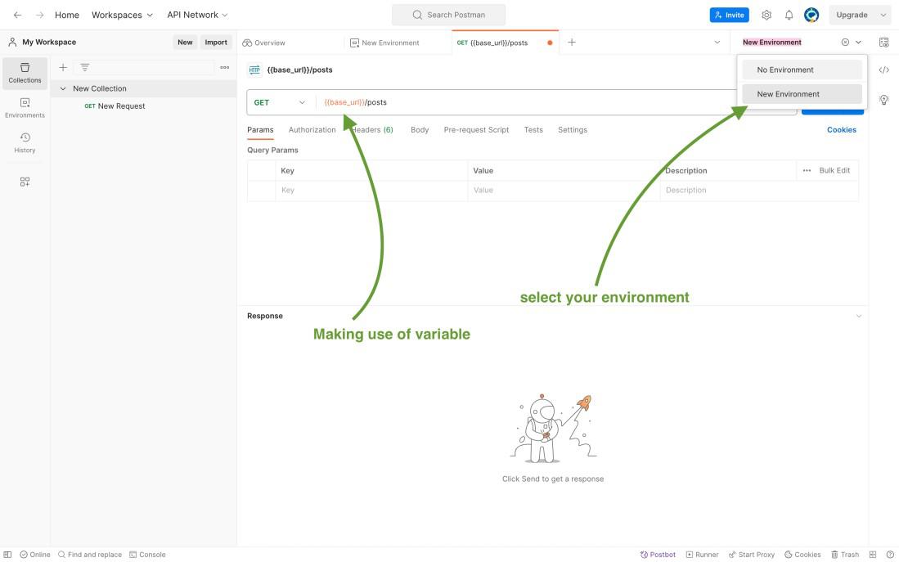The image size is (899, 562).
Task: Open the lightbulb info icon
Action: (883, 100)
